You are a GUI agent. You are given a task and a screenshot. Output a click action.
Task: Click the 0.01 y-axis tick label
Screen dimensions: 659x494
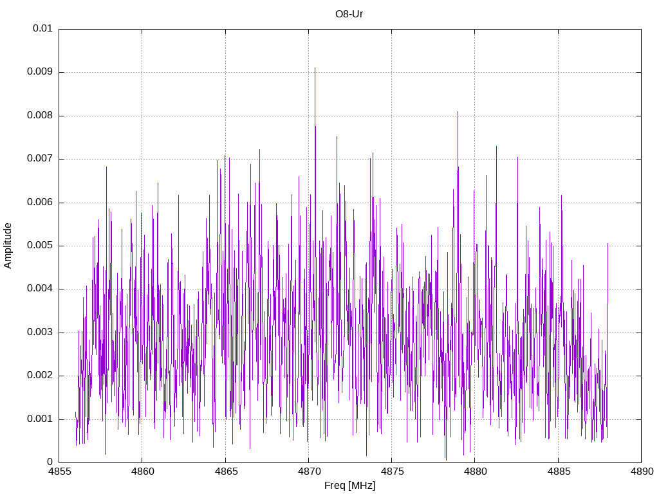pyautogui.click(x=42, y=28)
